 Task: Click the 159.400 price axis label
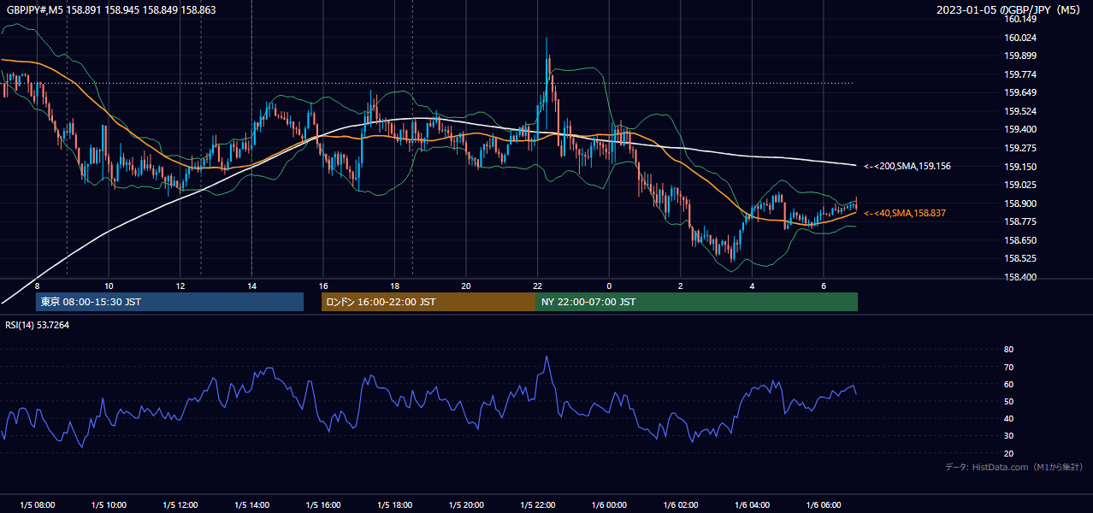pyautogui.click(x=1020, y=130)
